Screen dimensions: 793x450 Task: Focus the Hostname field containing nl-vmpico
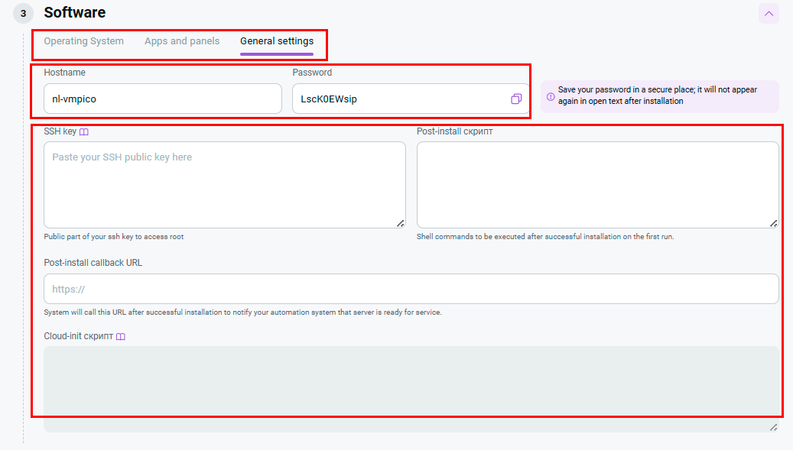(x=163, y=99)
